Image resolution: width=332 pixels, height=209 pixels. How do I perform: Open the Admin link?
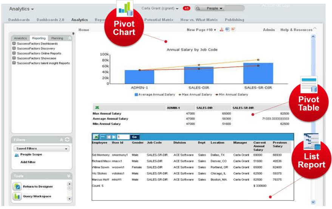pos(269,30)
